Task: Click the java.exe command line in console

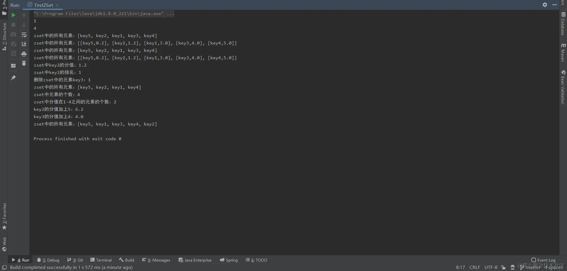Action: (x=104, y=14)
